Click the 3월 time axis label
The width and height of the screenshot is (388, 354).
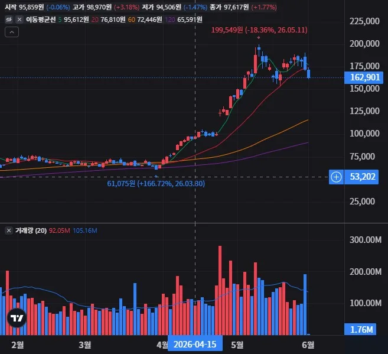(85, 345)
